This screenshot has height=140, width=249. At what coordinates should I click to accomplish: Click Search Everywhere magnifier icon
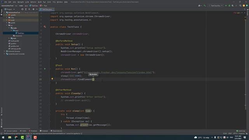[240, 5]
